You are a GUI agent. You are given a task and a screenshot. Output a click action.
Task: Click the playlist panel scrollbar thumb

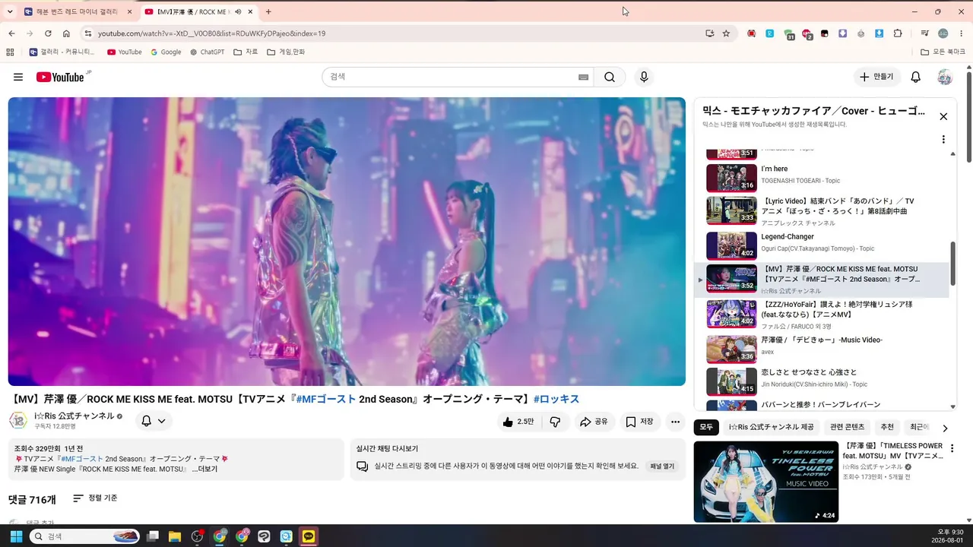point(953,264)
